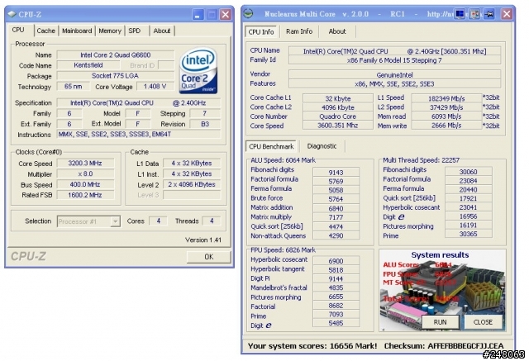Click the Level 2 cache value 2 x 4096 KBytes
Viewport: 529px width, 361px height.
pyautogui.click(x=192, y=184)
